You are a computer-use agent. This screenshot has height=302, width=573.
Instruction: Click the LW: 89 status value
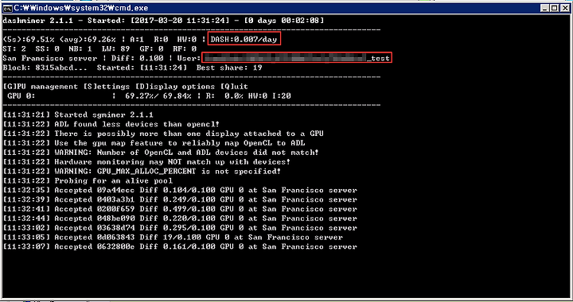[x=116, y=48]
